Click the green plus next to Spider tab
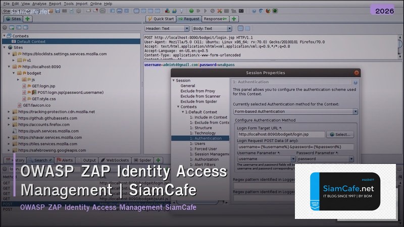Viewport: 404px width, 227px height. pos(158,160)
